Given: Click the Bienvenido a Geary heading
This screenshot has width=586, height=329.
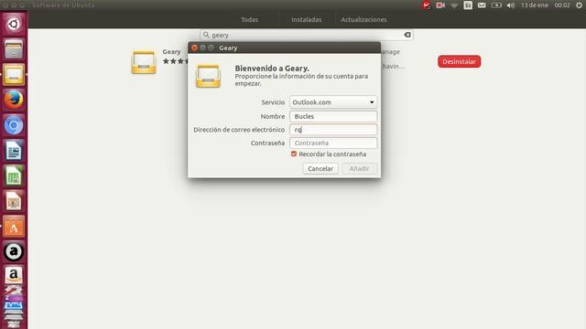Looking at the screenshot, I should pos(272,69).
